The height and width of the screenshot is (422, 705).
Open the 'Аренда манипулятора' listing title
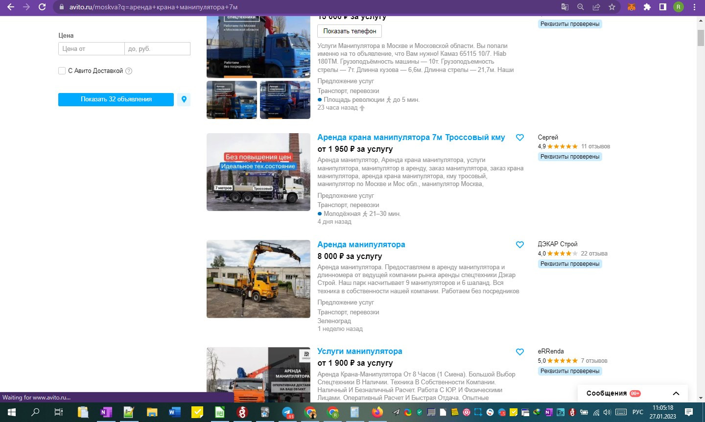click(361, 245)
